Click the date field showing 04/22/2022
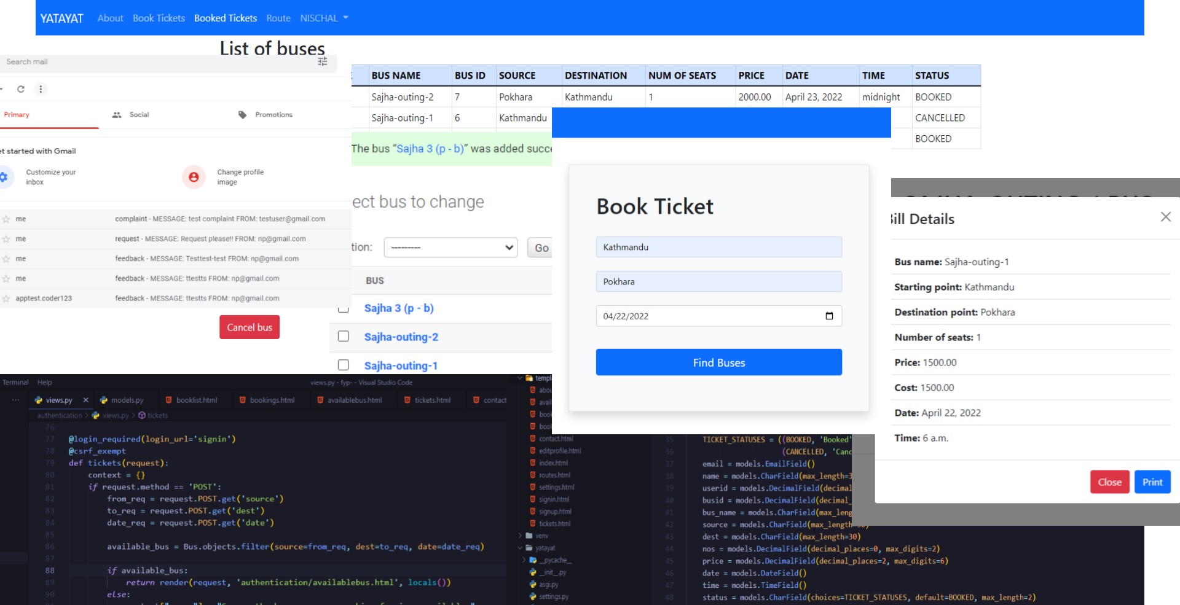 (718, 316)
